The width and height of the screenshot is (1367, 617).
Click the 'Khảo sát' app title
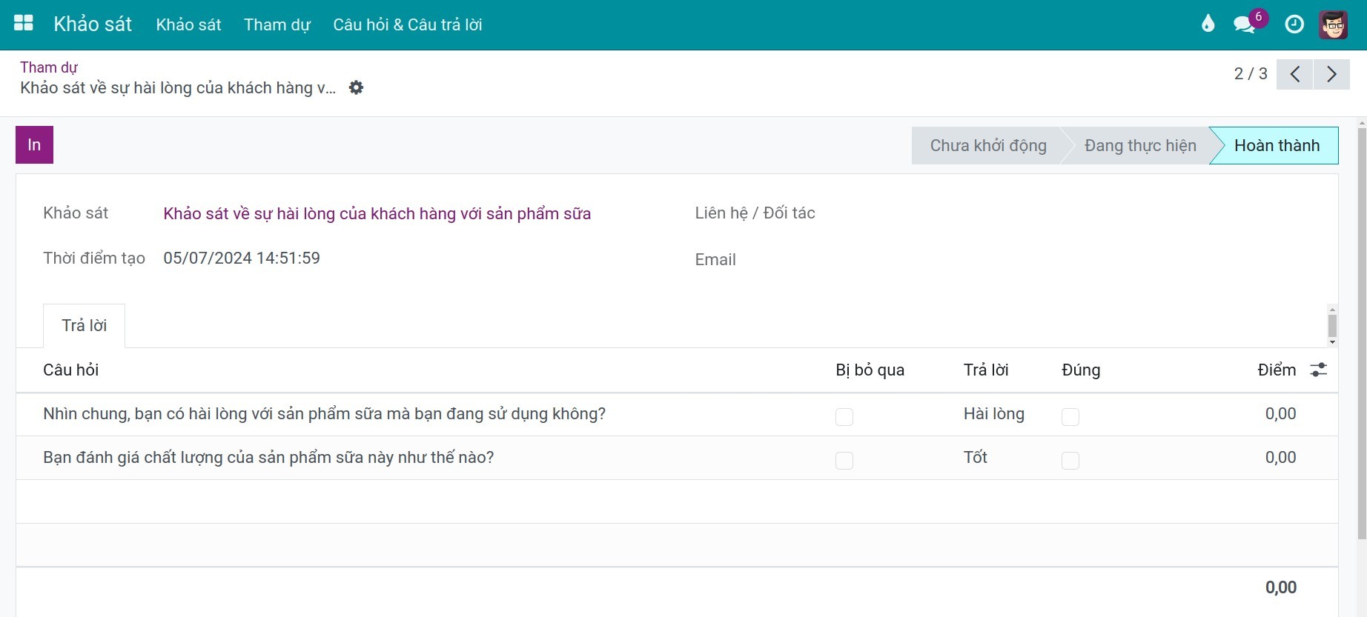click(93, 24)
